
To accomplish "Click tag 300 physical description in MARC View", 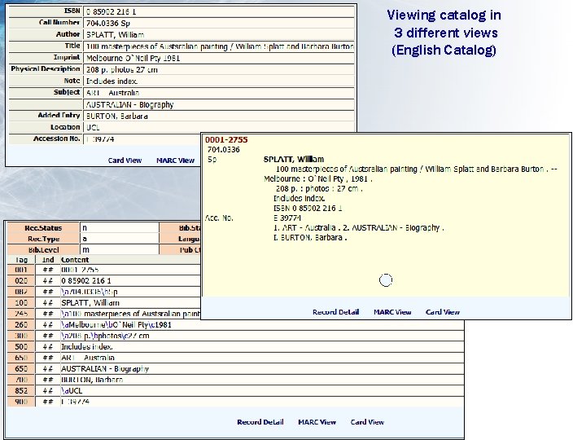I will pyautogui.click(x=235, y=336).
